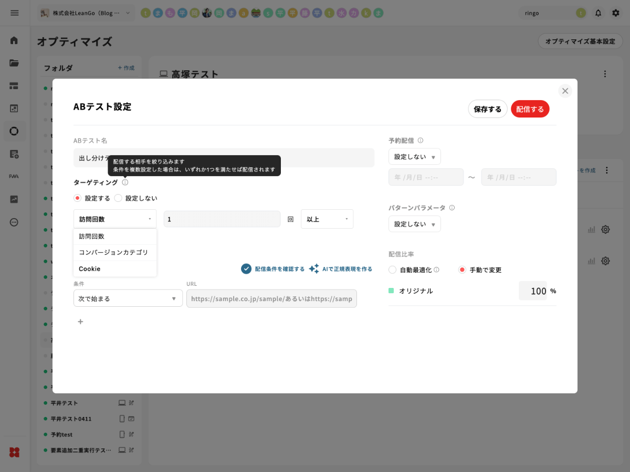Image resolution: width=630 pixels, height=472 pixels.
Task: Click info icon next to 予約配信
Action: 421,141
